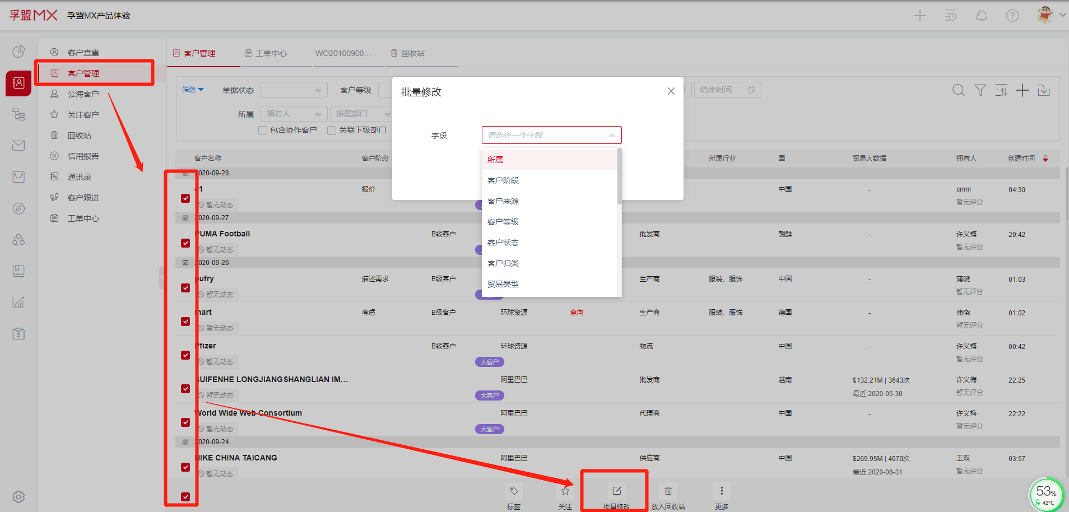This screenshot has width=1069, height=512.
Task: Enable the 包含协作客户 checkbox
Action: [263, 131]
